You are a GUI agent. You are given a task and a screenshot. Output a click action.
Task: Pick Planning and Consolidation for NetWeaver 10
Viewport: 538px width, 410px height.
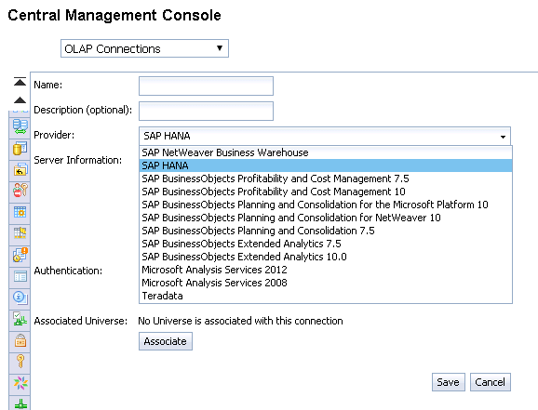click(326, 218)
